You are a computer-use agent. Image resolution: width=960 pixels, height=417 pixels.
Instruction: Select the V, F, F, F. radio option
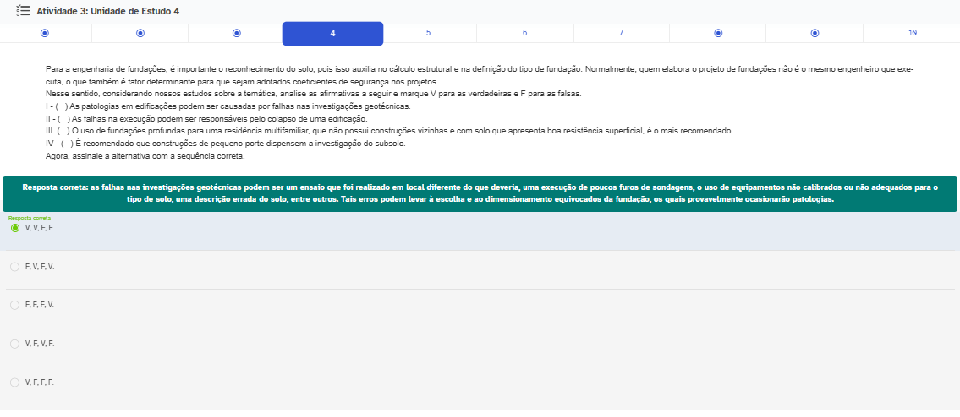(x=14, y=382)
